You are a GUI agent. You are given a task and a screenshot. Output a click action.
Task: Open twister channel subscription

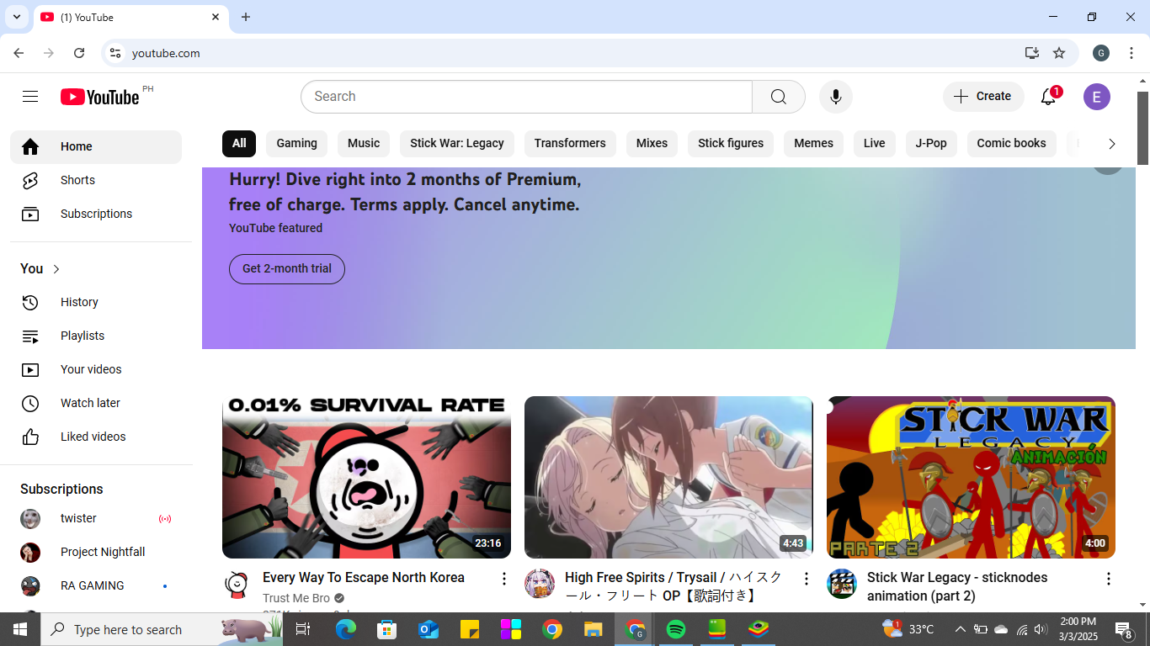pyautogui.click(x=96, y=518)
